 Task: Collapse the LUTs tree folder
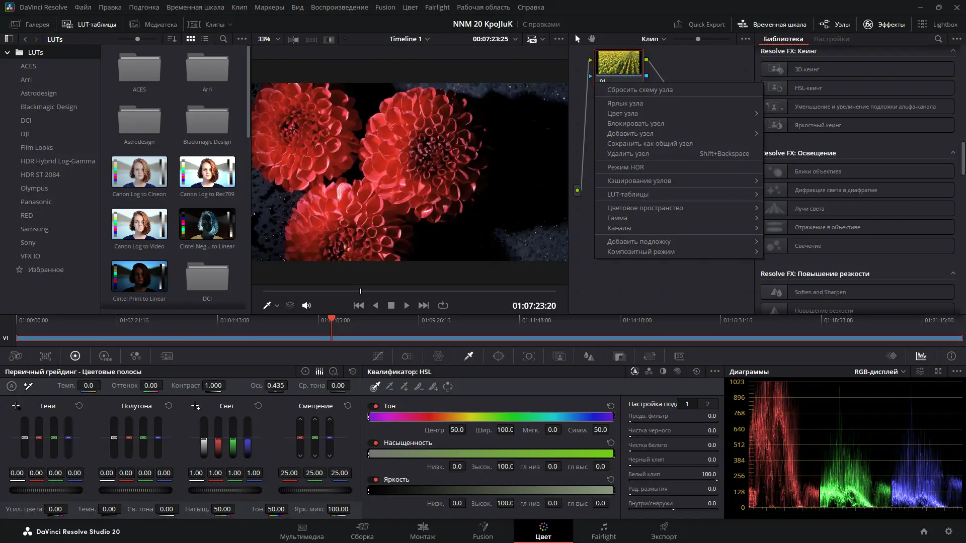[x=8, y=52]
